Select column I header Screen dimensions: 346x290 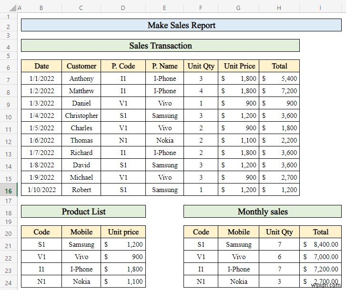[320, 8]
